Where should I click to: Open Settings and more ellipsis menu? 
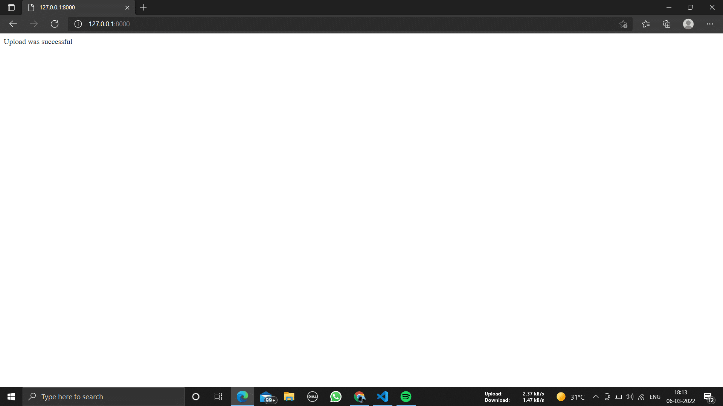(709, 24)
